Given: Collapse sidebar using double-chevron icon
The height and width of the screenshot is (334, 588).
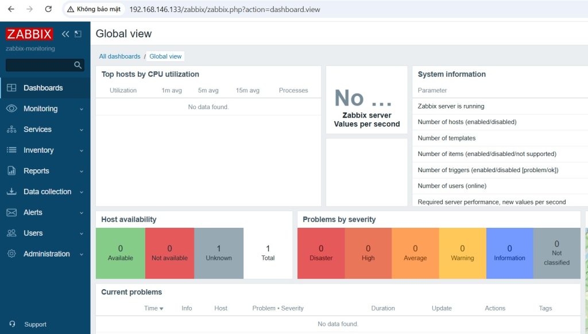Looking at the screenshot, I should [x=65, y=34].
